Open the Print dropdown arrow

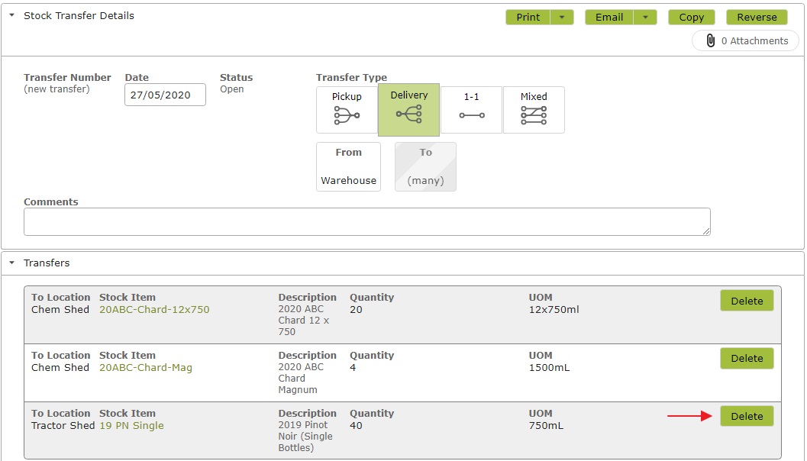pos(562,17)
